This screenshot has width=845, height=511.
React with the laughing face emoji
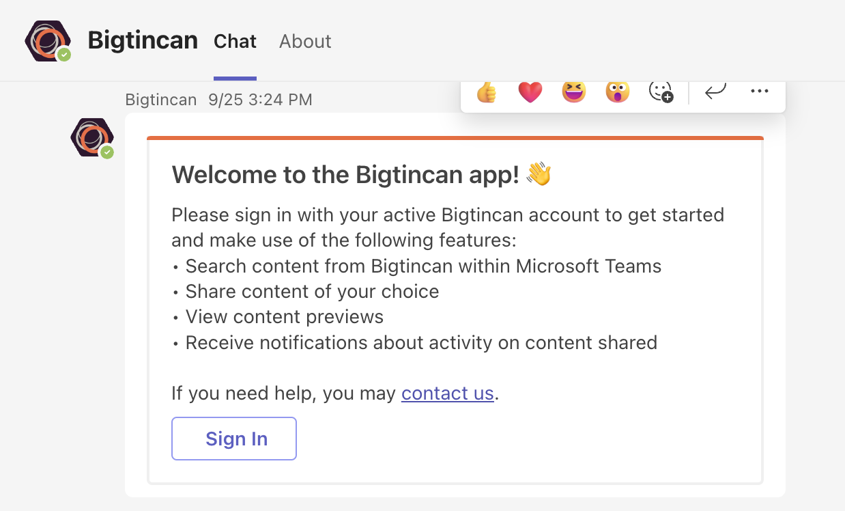[574, 92]
